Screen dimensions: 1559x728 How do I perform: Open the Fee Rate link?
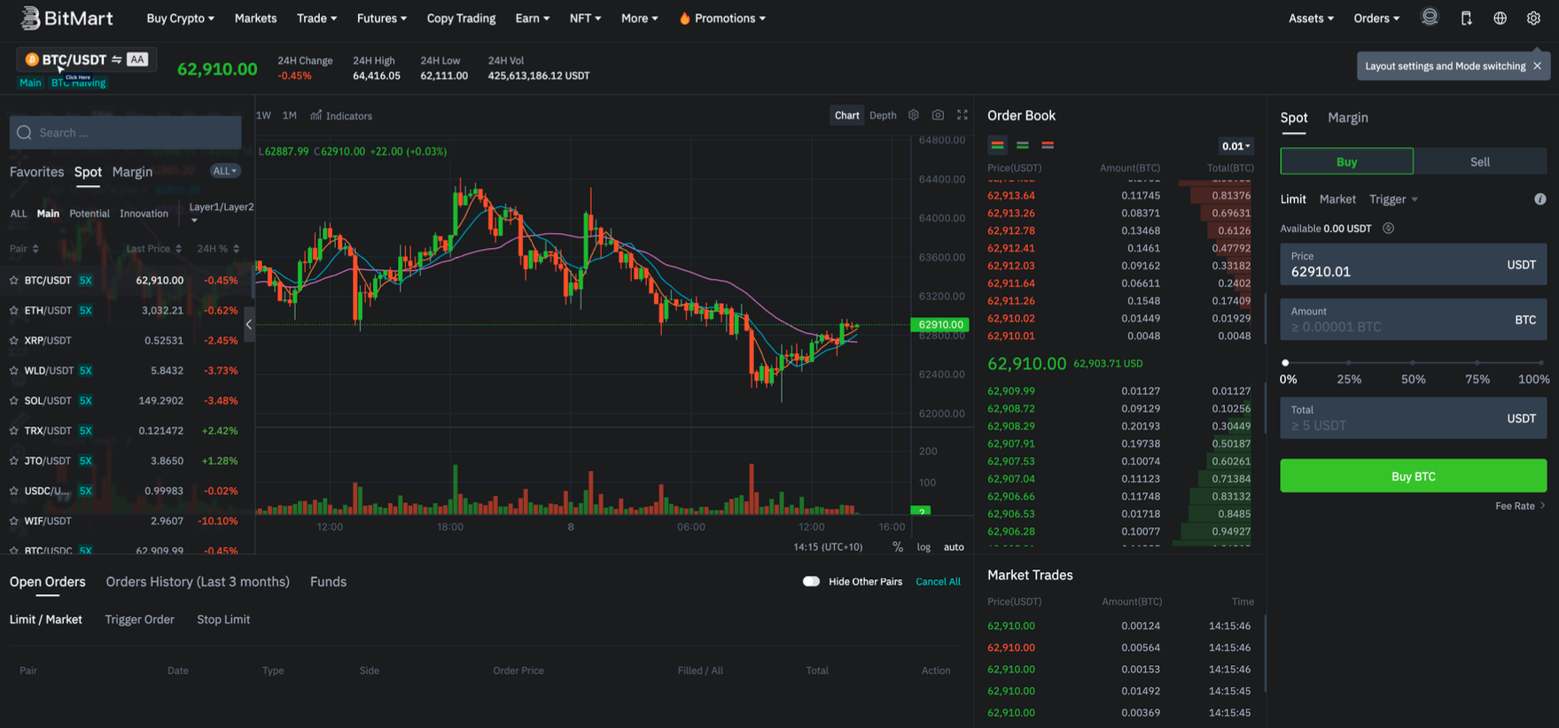click(1520, 506)
